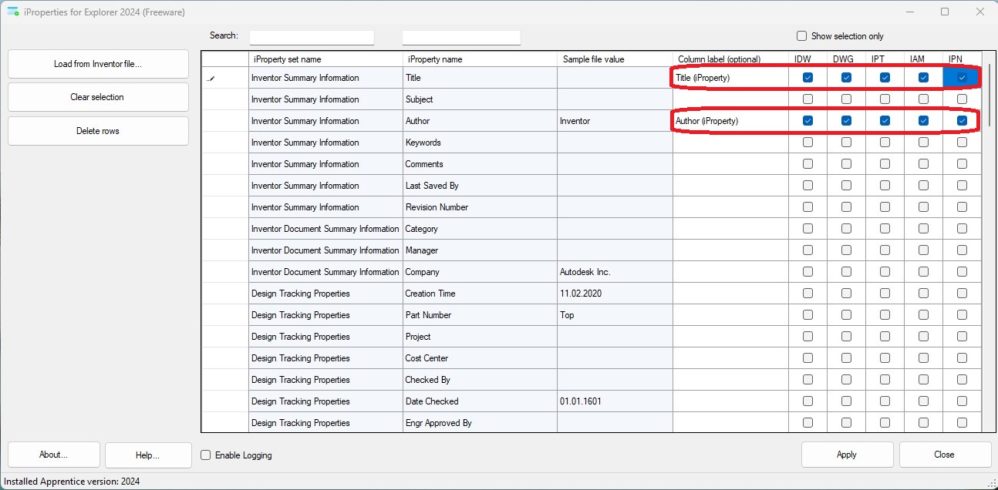The height and width of the screenshot is (490, 998).
Task: Click the vertical scrollbar of the grid
Action: (x=987, y=231)
